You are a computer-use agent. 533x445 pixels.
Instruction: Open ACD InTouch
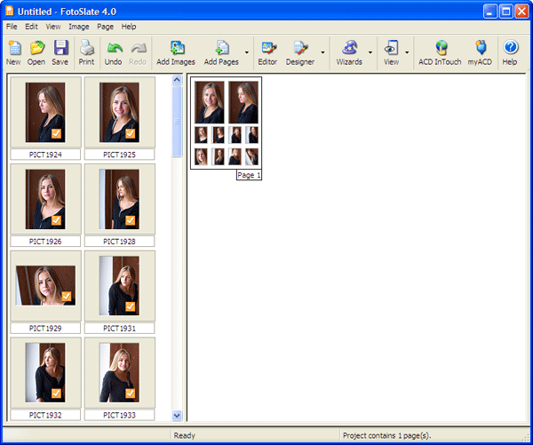click(440, 52)
